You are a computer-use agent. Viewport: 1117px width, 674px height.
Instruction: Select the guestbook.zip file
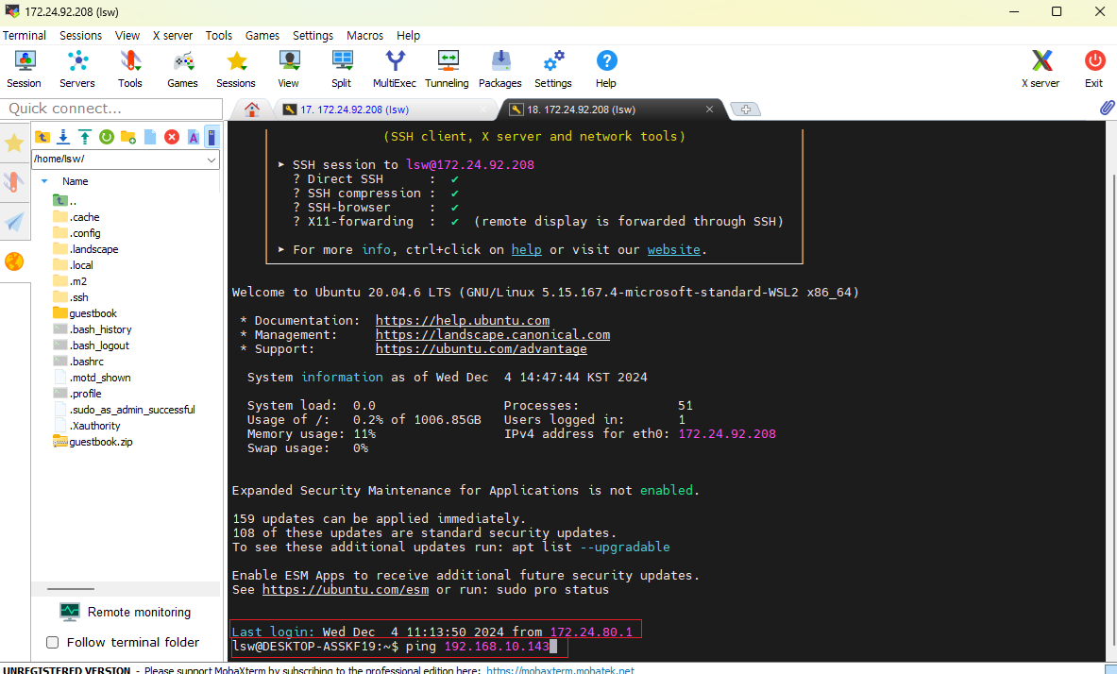click(93, 442)
